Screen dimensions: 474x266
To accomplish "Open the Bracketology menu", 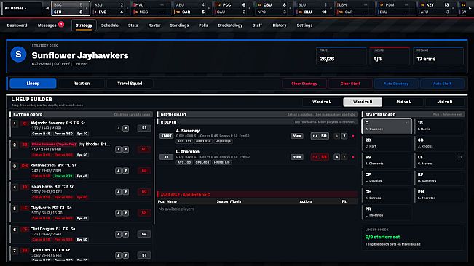I will click(x=230, y=25).
